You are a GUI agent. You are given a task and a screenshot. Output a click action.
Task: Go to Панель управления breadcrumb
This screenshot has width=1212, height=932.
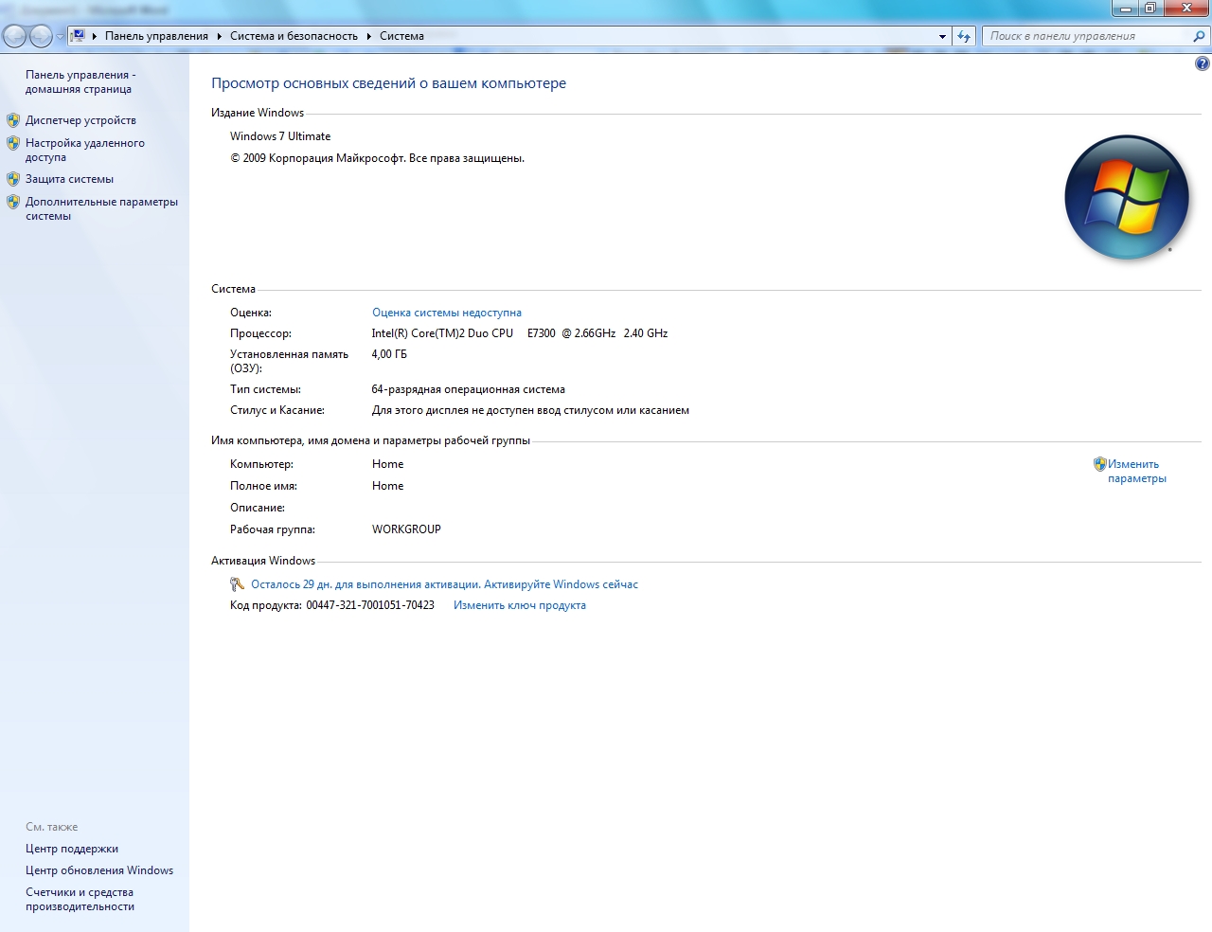click(x=156, y=36)
